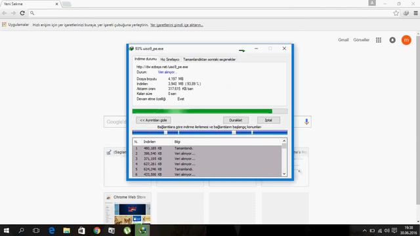This screenshot has height=236, width=420.
Task: Switch to Google Chrome on the taskbar
Action: (96, 230)
